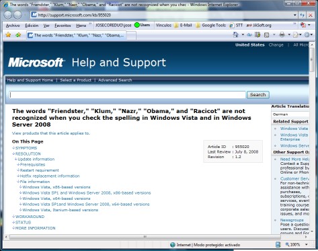This screenshot has height=251, width=318.
Task: Open the zoom level dropdown arrow
Action: point(307,244)
